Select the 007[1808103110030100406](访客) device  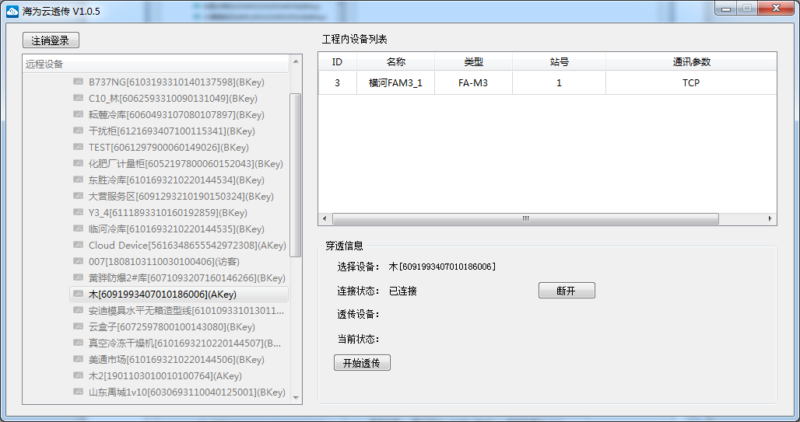click(163, 261)
